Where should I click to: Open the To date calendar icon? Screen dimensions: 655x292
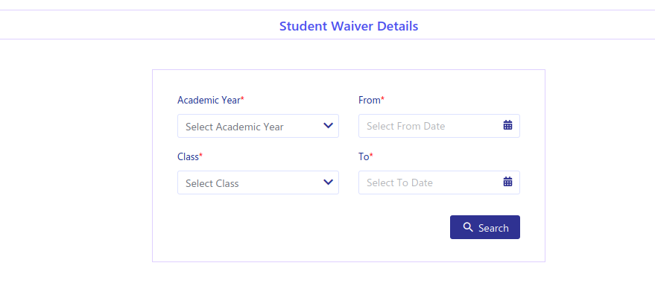coord(507,182)
